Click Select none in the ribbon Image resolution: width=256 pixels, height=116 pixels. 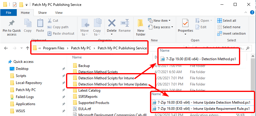click(229, 27)
